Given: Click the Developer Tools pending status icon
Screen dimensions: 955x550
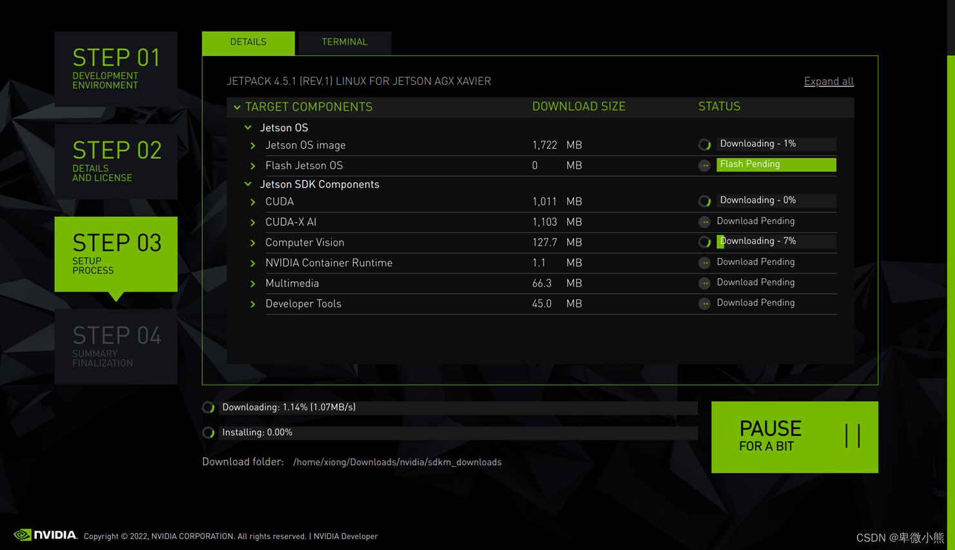Looking at the screenshot, I should [x=704, y=304].
